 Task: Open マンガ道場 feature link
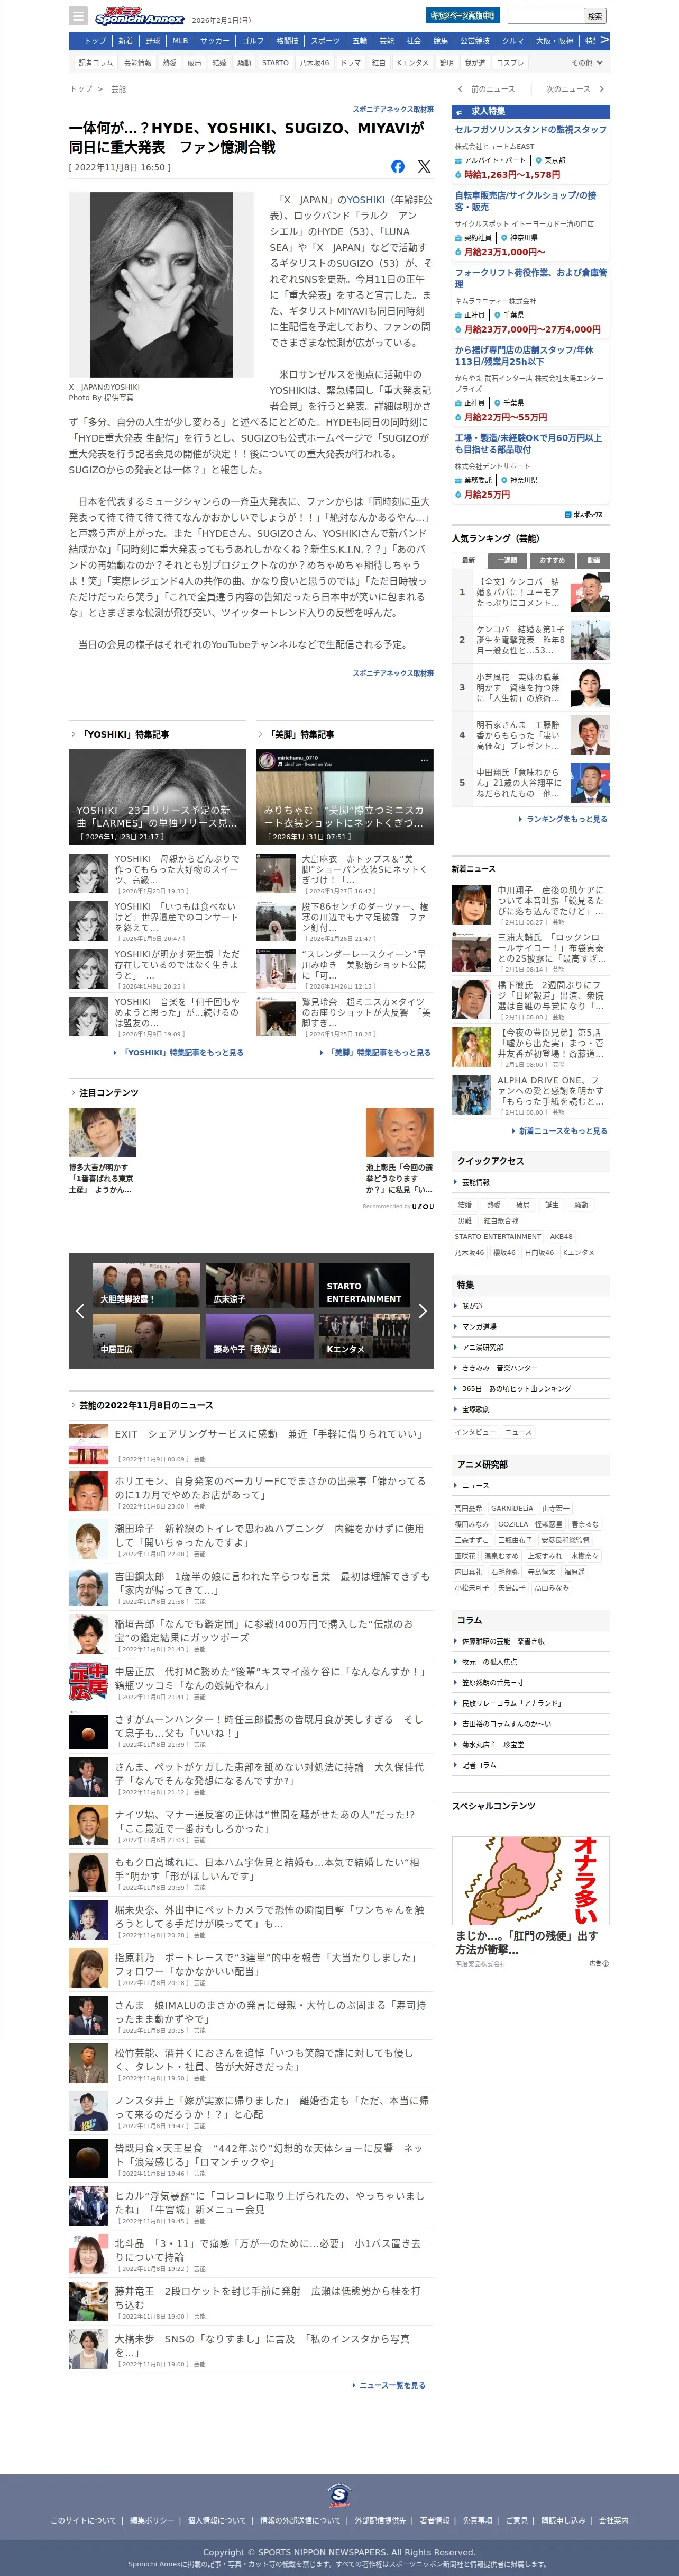coord(479,1326)
